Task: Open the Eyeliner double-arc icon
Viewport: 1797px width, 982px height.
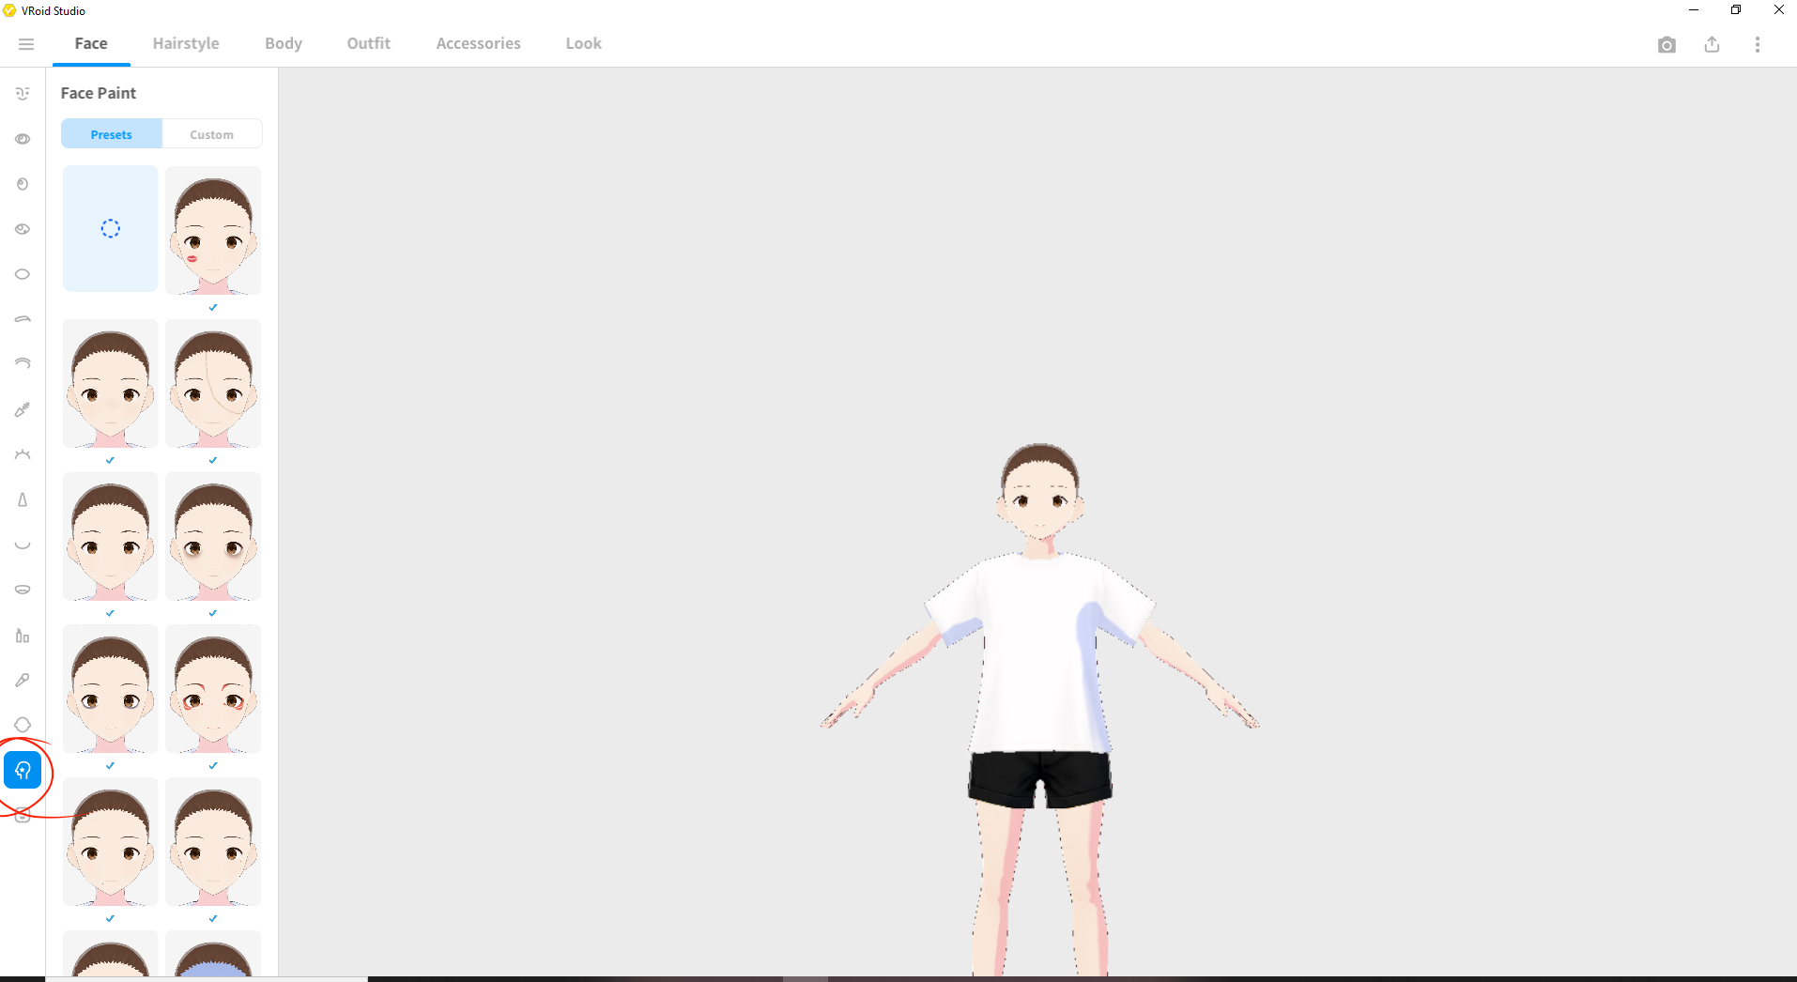Action: (x=23, y=364)
